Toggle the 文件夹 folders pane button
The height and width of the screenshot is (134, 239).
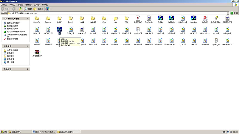coord(39,9)
